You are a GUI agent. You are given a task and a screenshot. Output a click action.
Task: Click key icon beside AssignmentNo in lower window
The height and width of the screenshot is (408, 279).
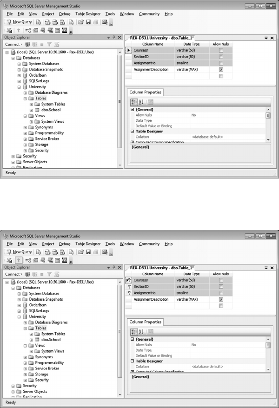[129, 293]
